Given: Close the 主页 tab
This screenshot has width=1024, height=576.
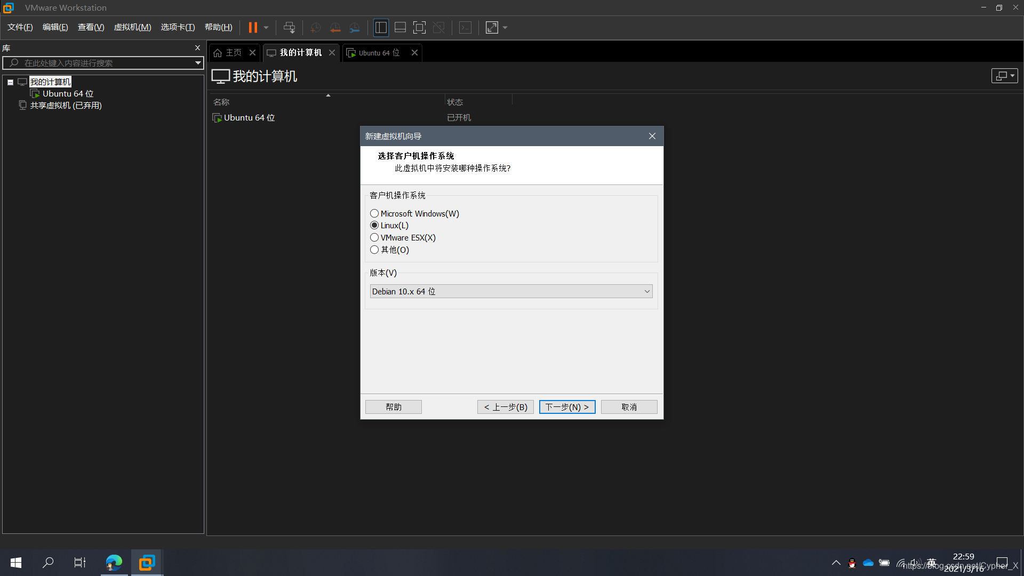Looking at the screenshot, I should point(253,53).
